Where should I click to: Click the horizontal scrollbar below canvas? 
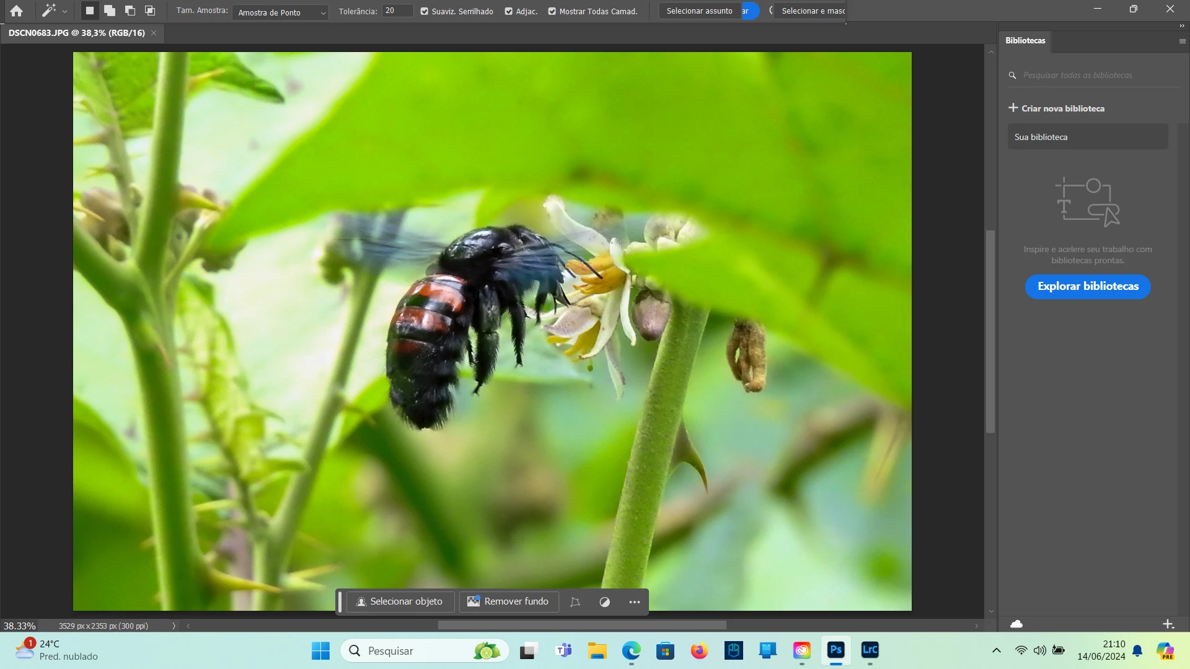point(581,626)
